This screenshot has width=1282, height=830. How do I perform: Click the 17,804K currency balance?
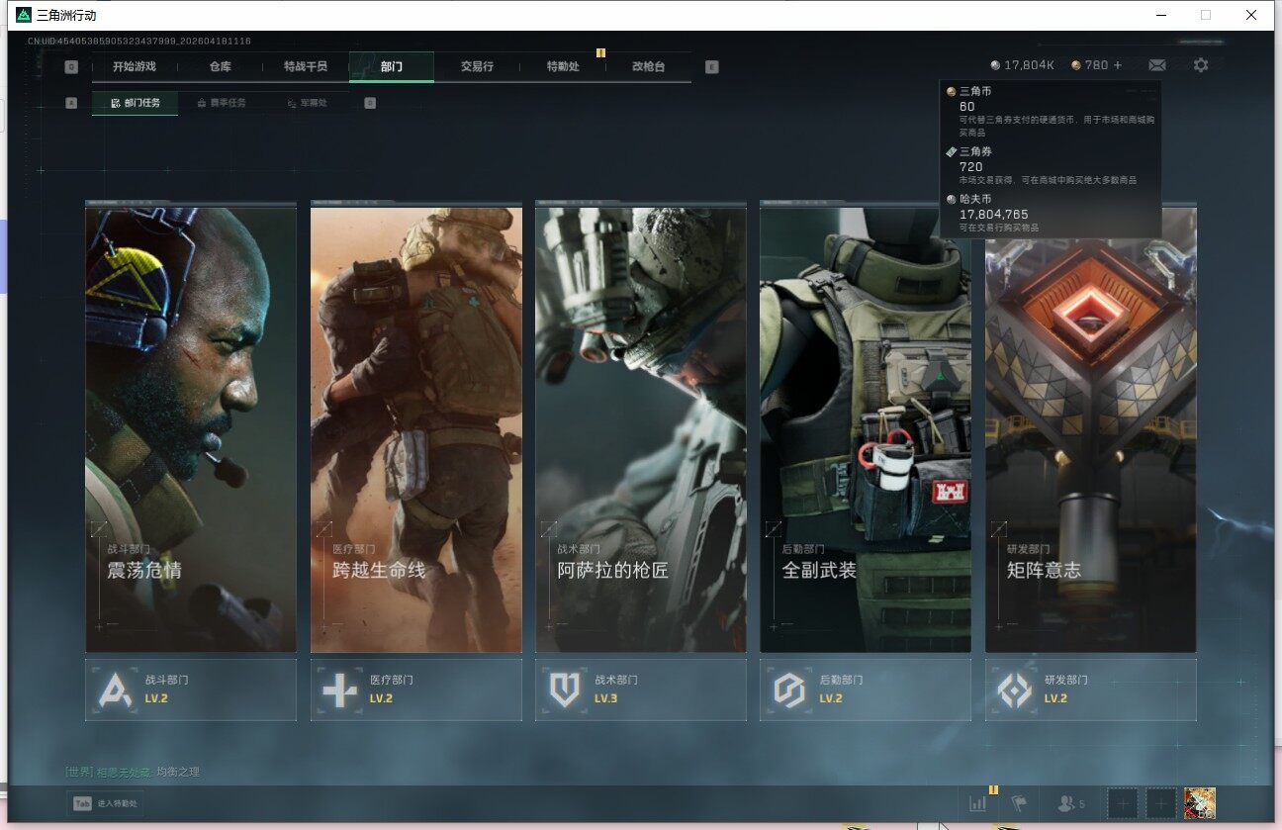pyautogui.click(x=1029, y=65)
